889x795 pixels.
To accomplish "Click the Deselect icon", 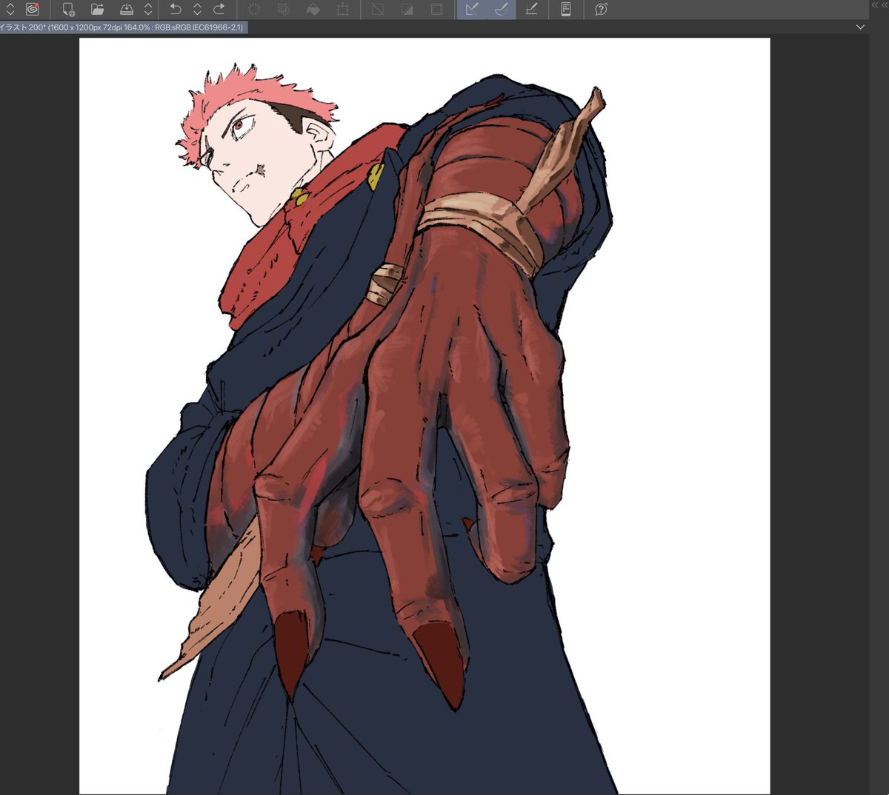I will pos(378,10).
